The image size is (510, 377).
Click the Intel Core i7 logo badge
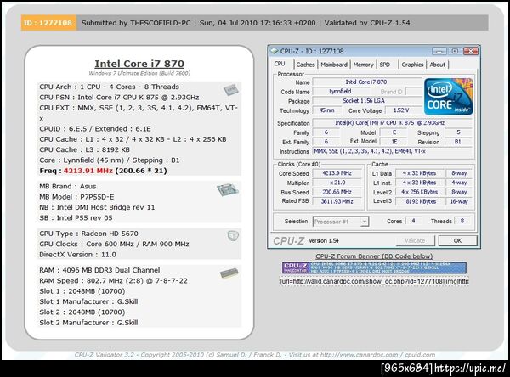pos(449,96)
